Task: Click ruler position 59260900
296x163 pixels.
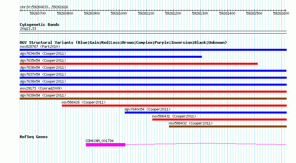Action: click(92, 13)
